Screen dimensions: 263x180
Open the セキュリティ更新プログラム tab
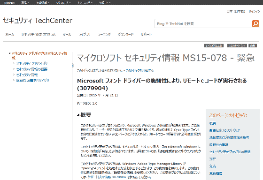coord(39,35)
